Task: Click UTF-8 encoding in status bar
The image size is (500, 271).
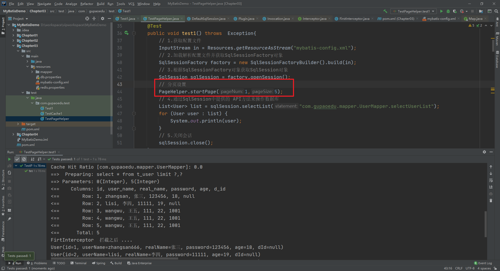Action: click(470, 268)
